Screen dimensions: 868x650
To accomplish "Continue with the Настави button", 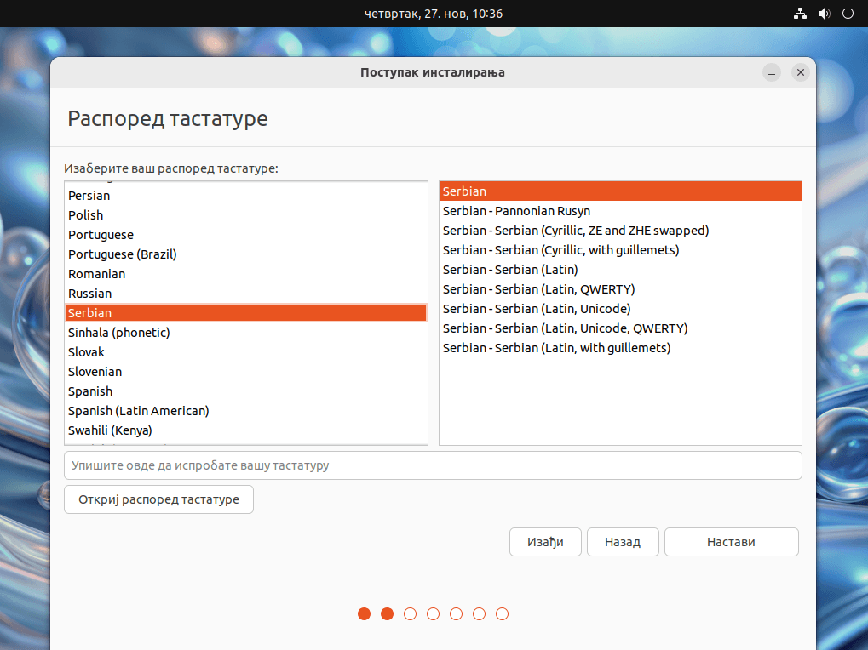I will [731, 542].
